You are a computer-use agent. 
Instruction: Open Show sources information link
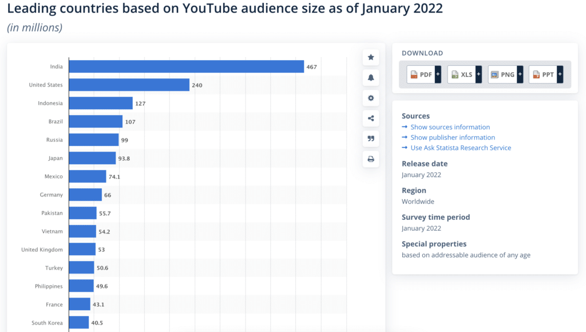pyautogui.click(x=450, y=127)
